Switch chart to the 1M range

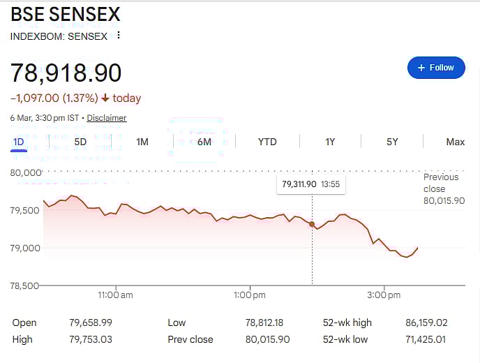click(x=142, y=142)
